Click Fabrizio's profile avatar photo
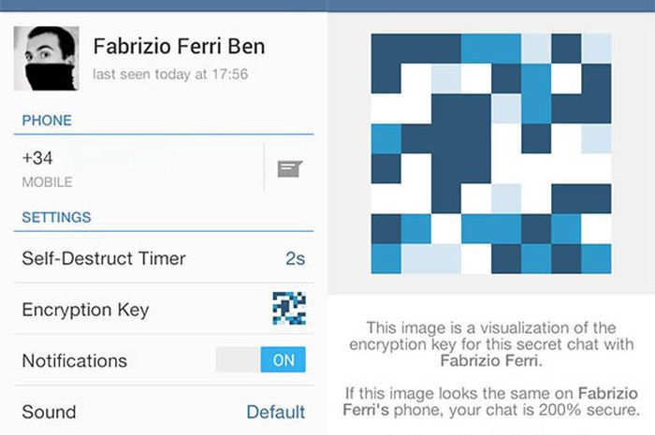The width and height of the screenshot is (655, 435). point(46,58)
